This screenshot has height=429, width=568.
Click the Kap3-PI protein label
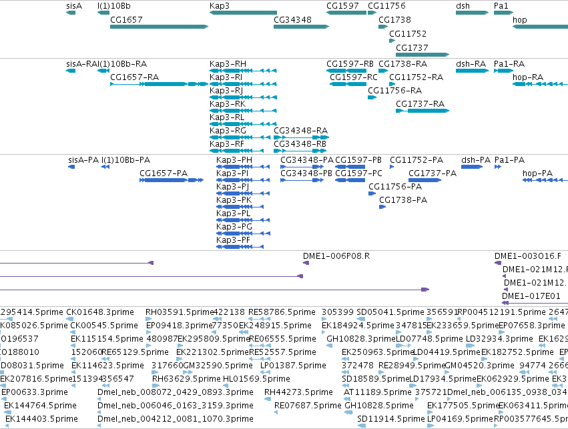click(x=232, y=173)
